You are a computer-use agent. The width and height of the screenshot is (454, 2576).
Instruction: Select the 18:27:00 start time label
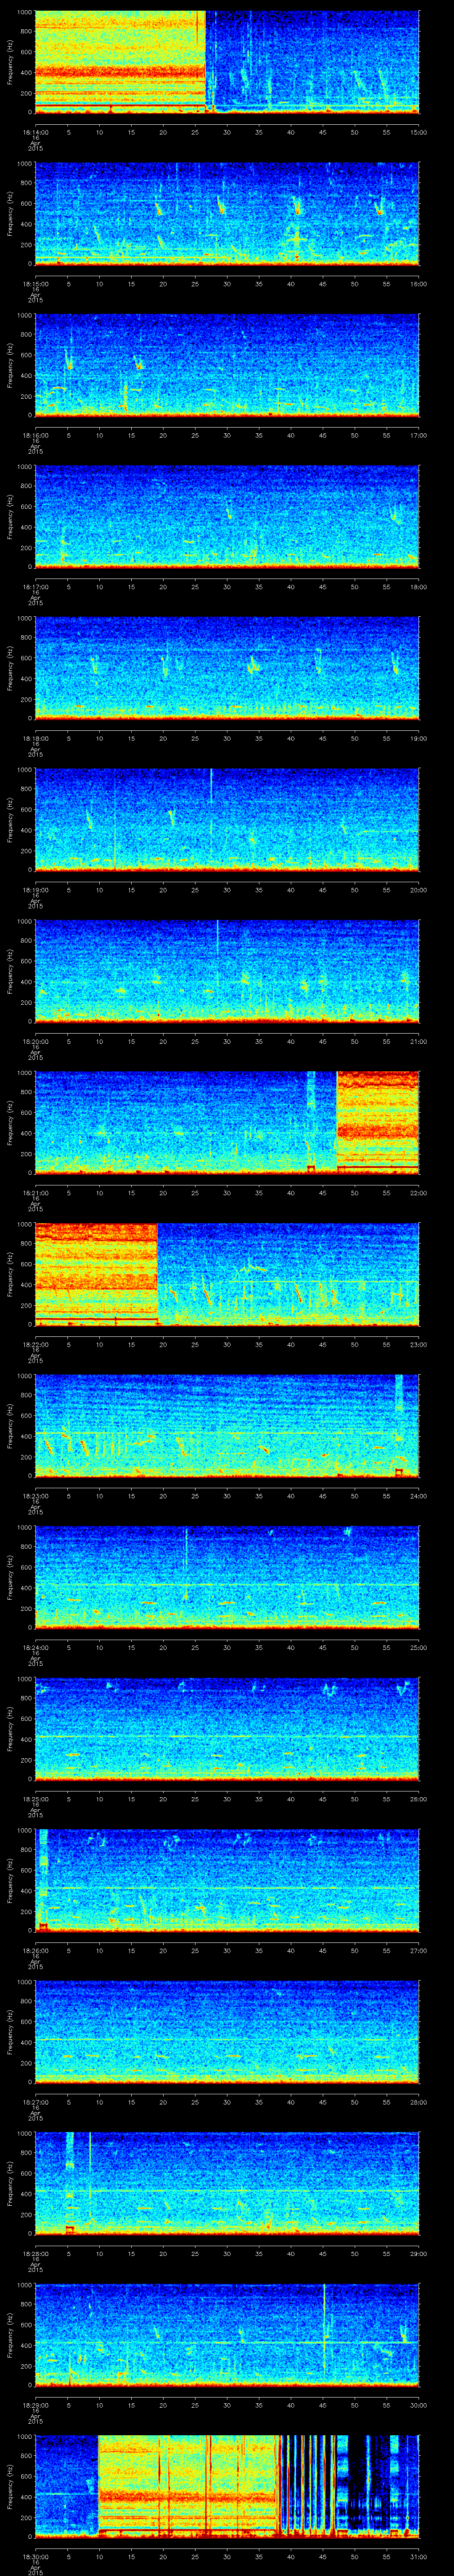tap(35, 2102)
